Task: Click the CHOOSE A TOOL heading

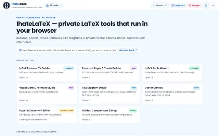Action: (x=25, y=61)
